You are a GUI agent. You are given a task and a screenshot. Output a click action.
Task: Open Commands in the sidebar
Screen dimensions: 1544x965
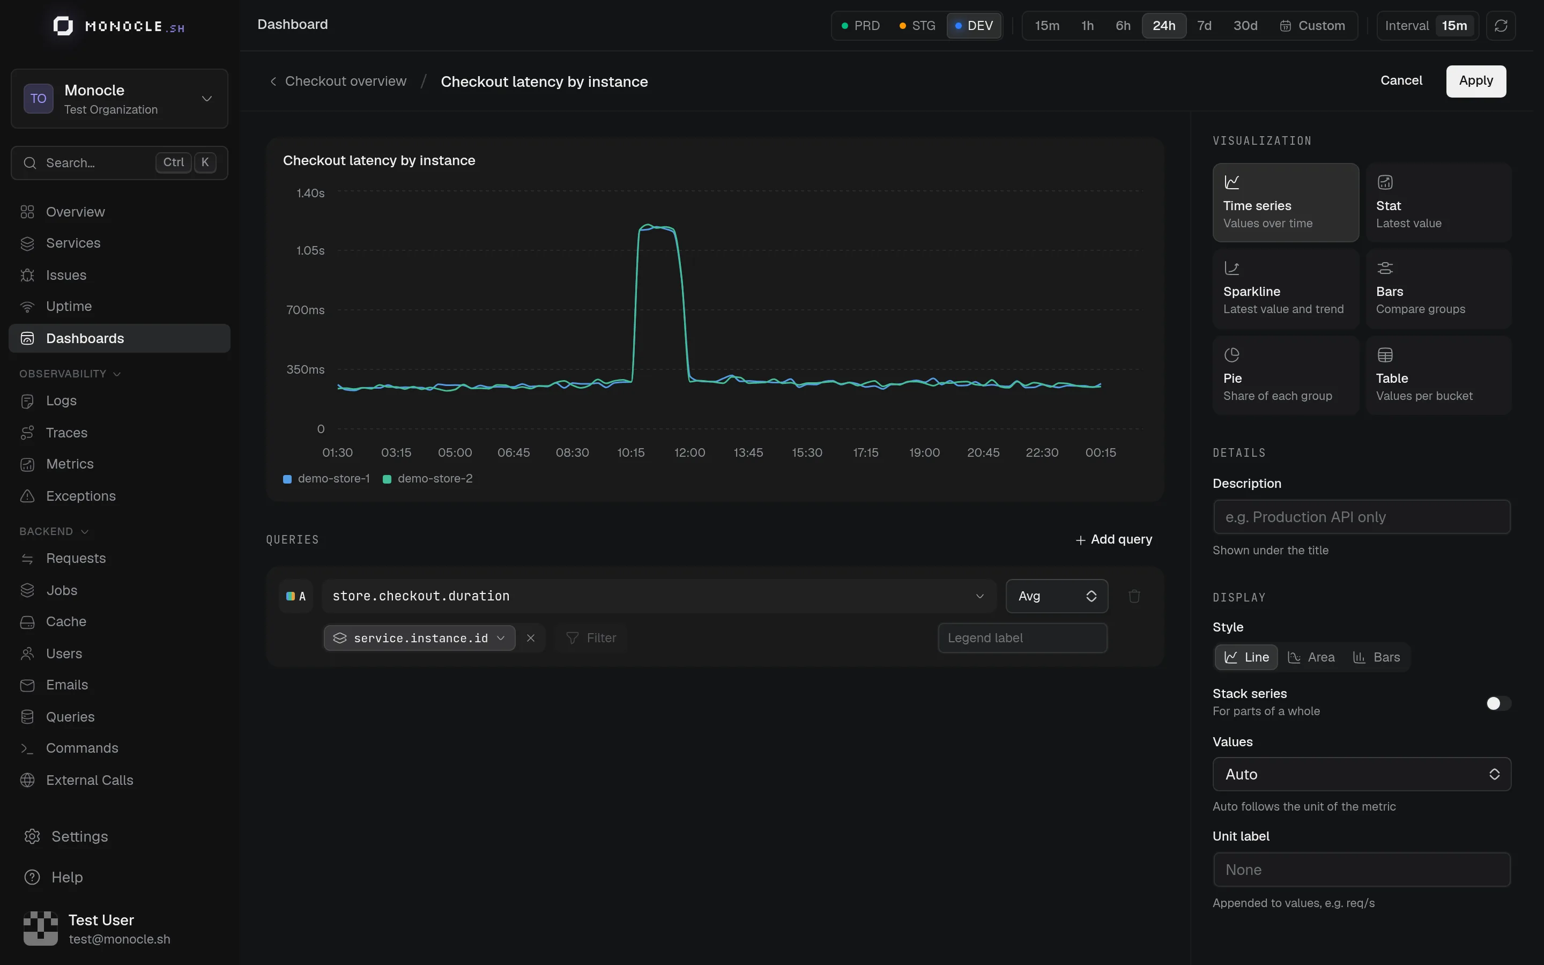pos(120,748)
